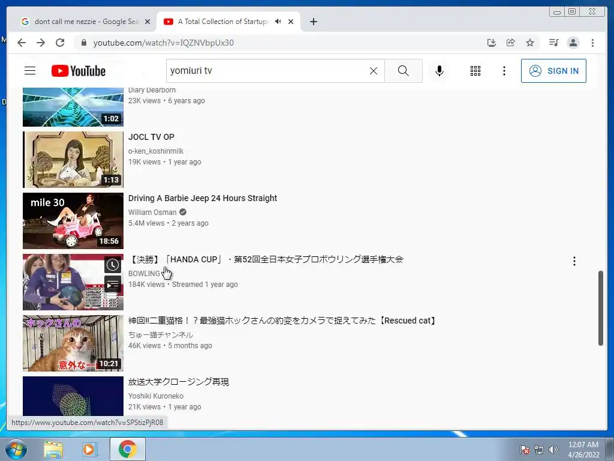This screenshot has width=614, height=461.
Task: Go to the YouTube home logo
Action: click(x=79, y=71)
